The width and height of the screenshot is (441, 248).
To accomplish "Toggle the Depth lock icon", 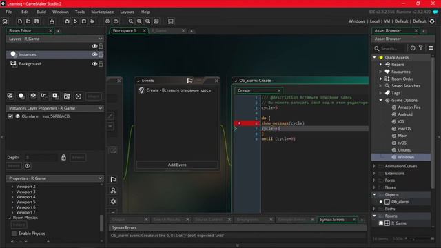I will point(63,157).
